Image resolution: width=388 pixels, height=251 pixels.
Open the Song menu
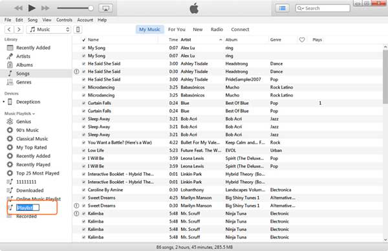[32, 20]
